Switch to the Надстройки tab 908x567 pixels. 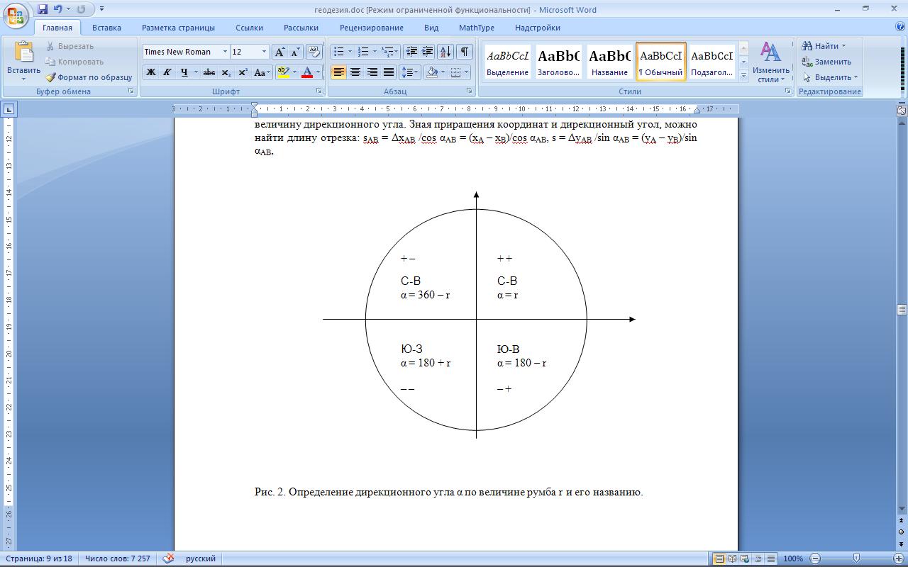click(538, 28)
